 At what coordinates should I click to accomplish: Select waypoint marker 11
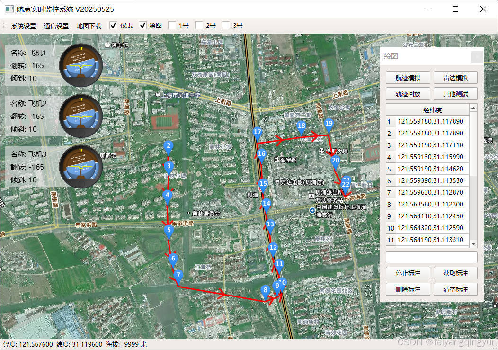[x=279, y=265]
